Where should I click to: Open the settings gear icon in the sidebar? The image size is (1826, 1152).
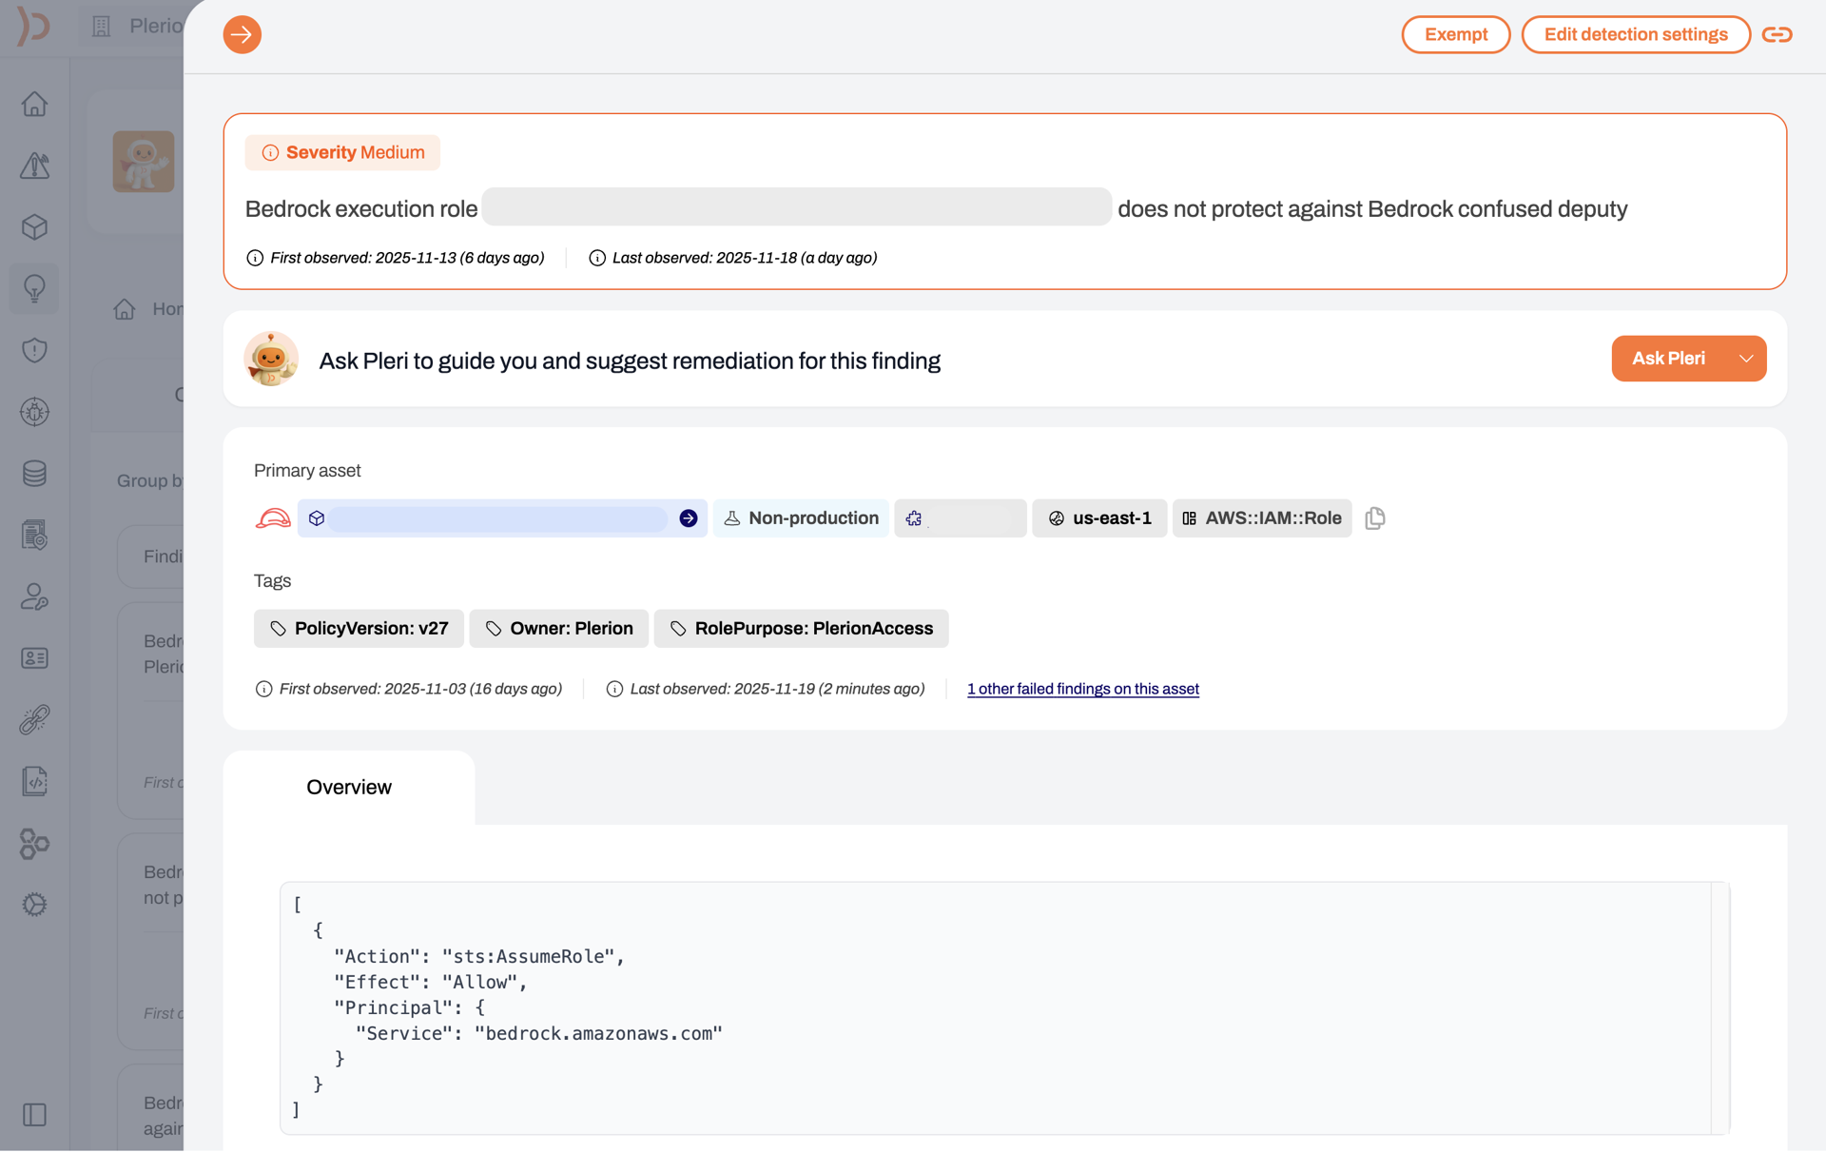[x=34, y=905]
